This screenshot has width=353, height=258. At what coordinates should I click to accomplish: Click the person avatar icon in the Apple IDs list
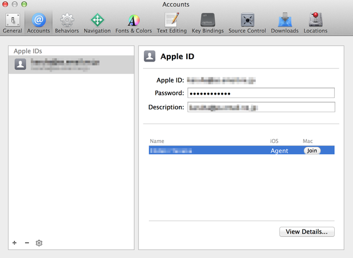[x=20, y=64]
